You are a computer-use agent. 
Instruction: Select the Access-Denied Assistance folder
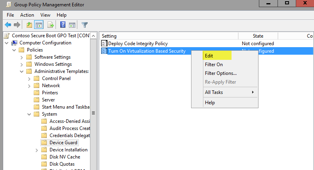tap(70, 121)
